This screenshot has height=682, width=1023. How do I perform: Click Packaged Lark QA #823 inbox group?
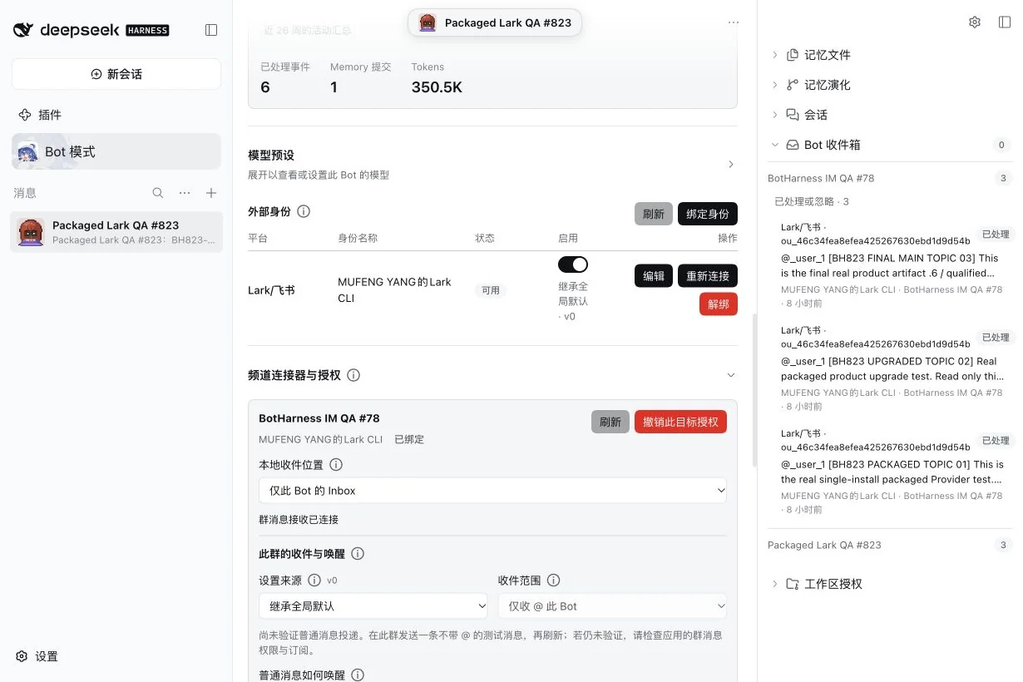point(824,545)
